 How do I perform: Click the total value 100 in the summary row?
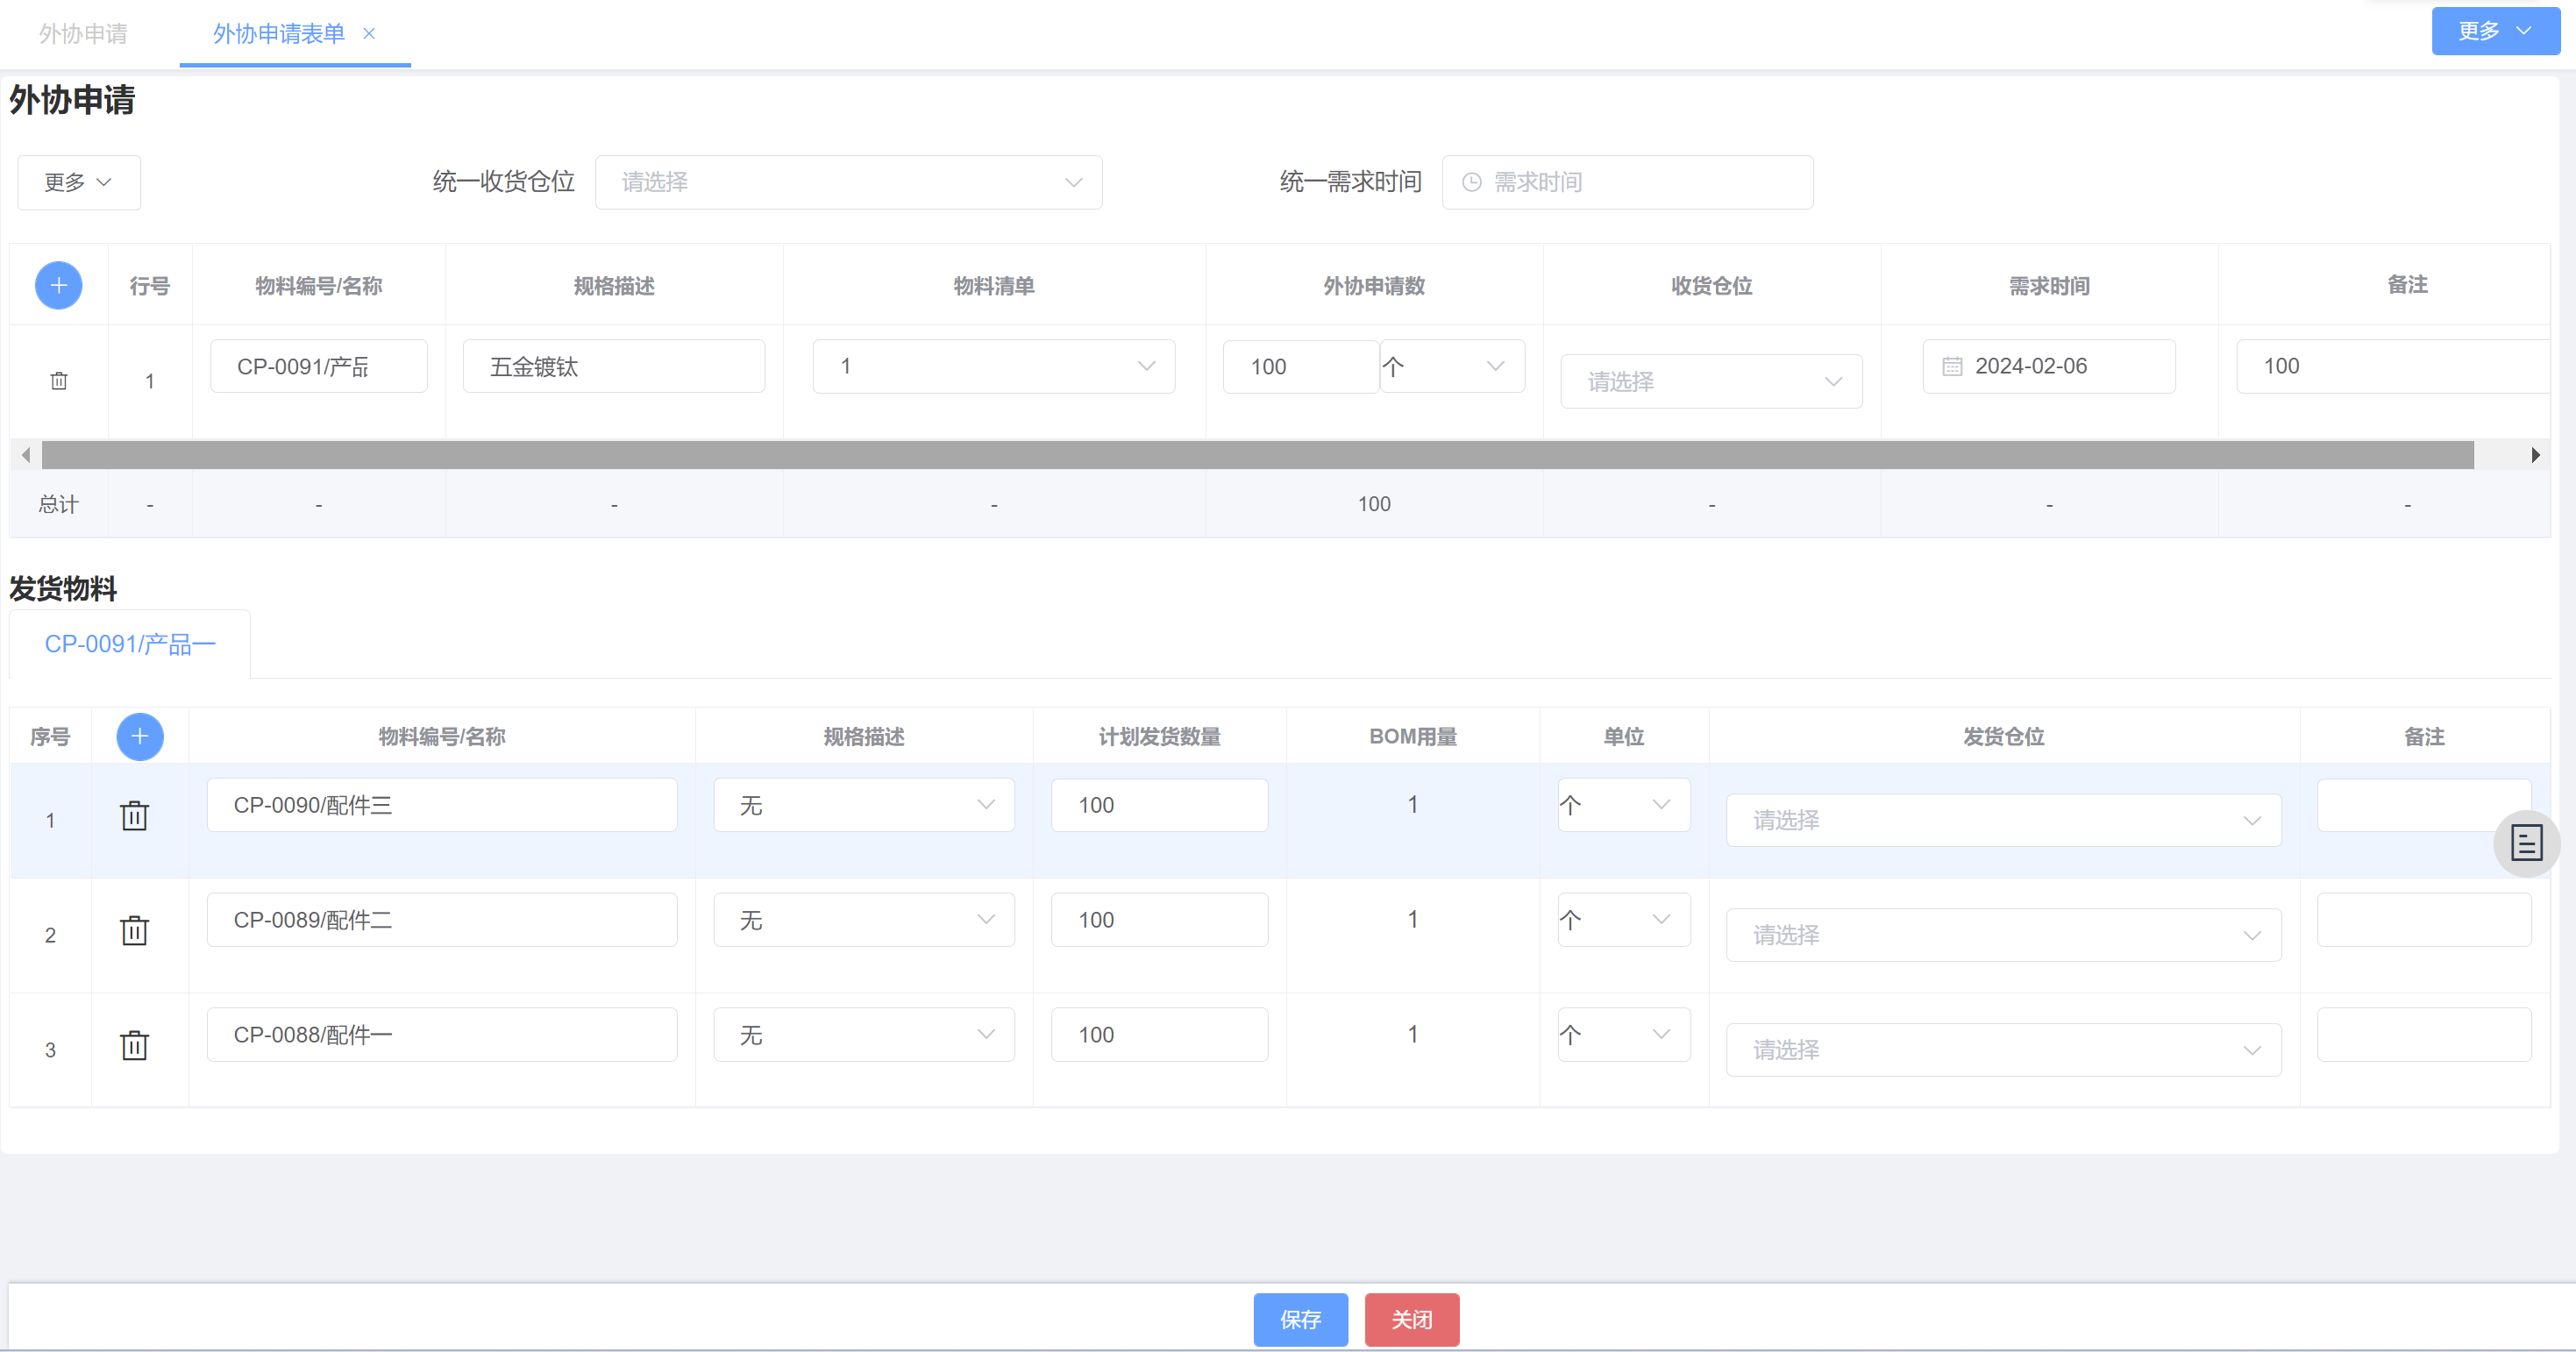pyautogui.click(x=1374, y=504)
